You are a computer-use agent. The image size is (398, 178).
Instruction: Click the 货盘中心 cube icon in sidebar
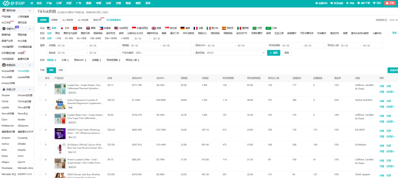[4, 28]
